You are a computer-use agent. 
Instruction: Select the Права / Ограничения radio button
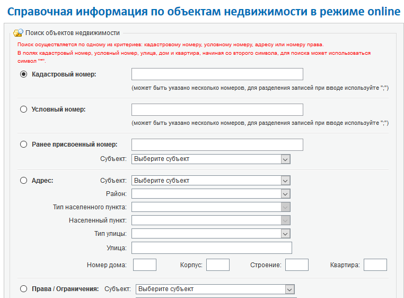pyautogui.click(x=23, y=288)
